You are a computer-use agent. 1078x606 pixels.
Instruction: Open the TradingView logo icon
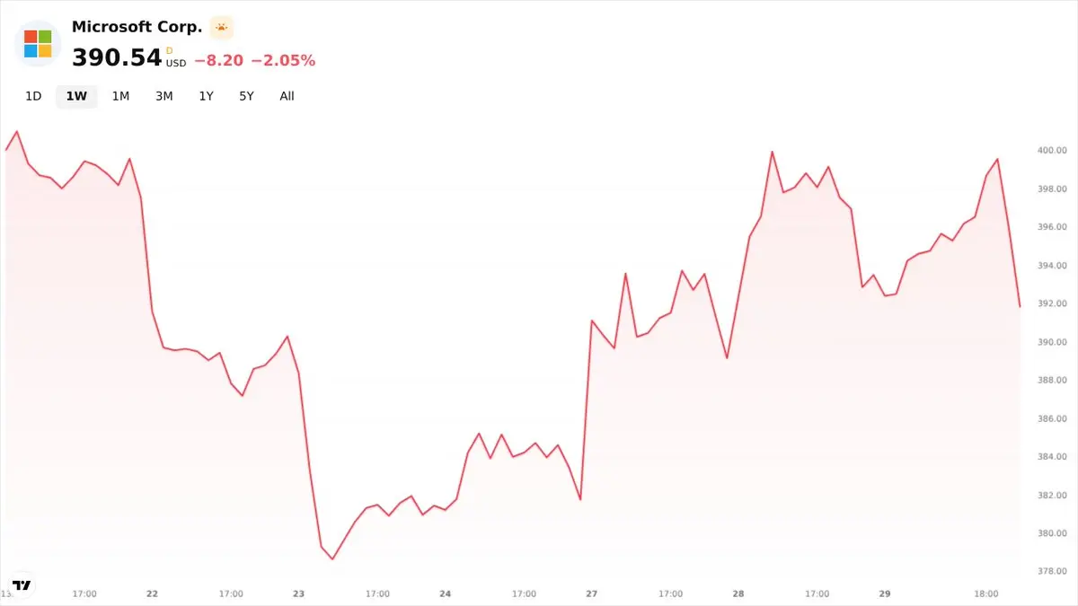click(x=22, y=584)
